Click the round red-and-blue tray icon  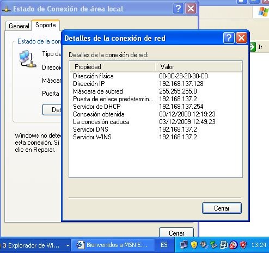tap(234, 245)
